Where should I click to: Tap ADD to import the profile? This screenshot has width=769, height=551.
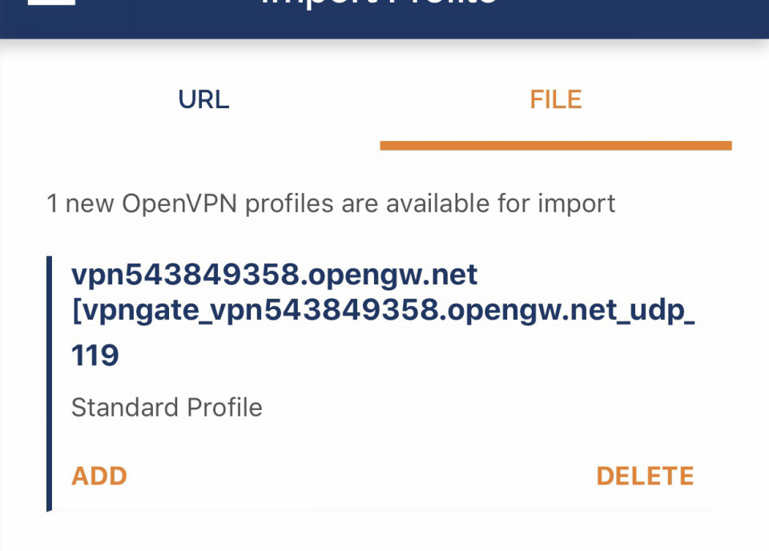[99, 476]
